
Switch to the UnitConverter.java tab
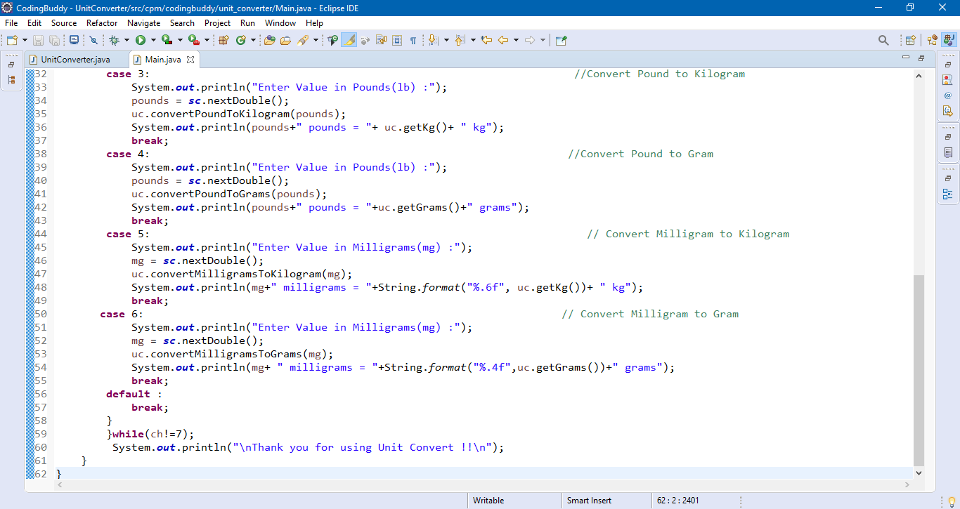pyautogui.click(x=76, y=60)
